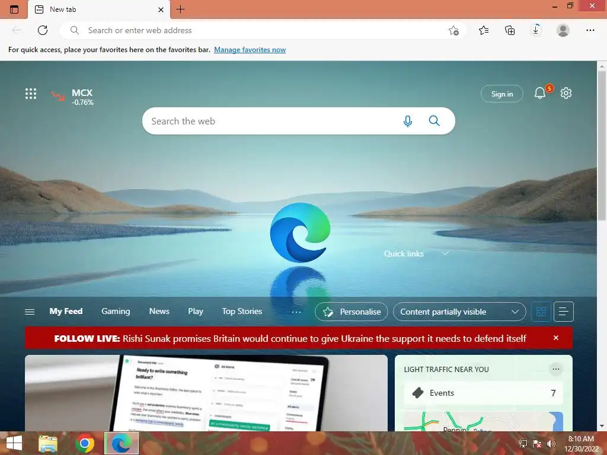Select the My Feed tab
This screenshot has height=455, width=607.
coord(66,311)
